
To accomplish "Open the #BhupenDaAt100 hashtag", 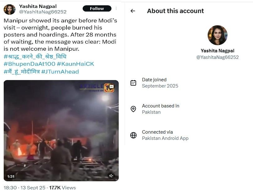I will (29, 64).
